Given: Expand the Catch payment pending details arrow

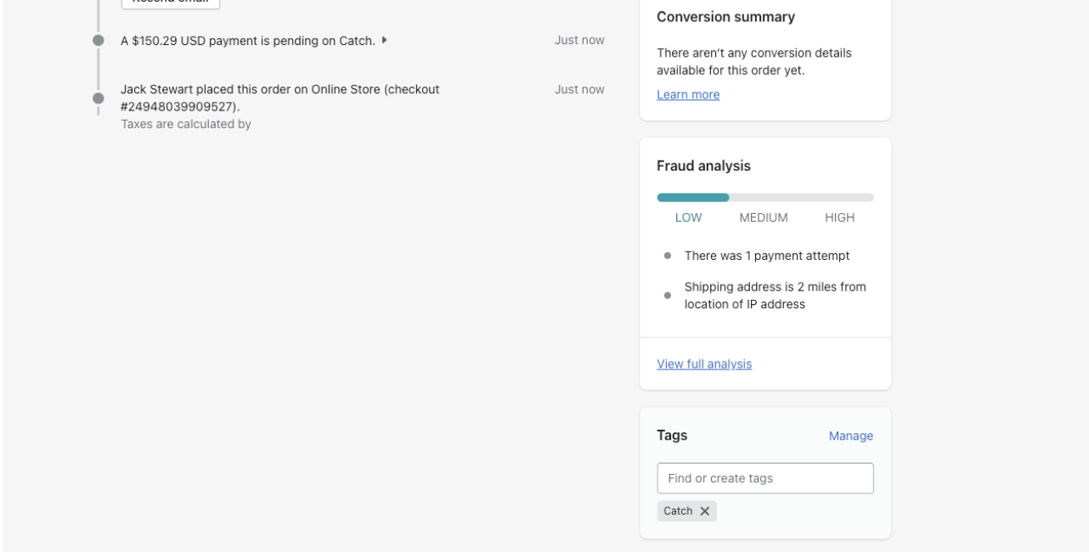Looking at the screenshot, I should click(x=386, y=40).
